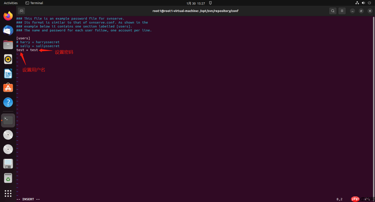Open the Files manager in the dock
Viewport: 375px width, 202px height.
point(8,45)
